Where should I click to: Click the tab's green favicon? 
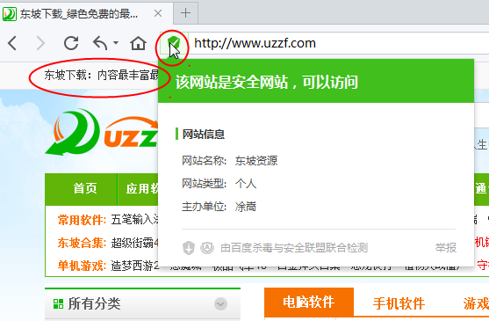coord(10,14)
